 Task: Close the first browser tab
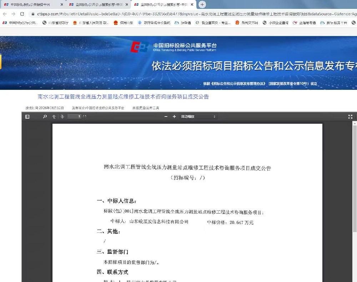pos(62,5)
